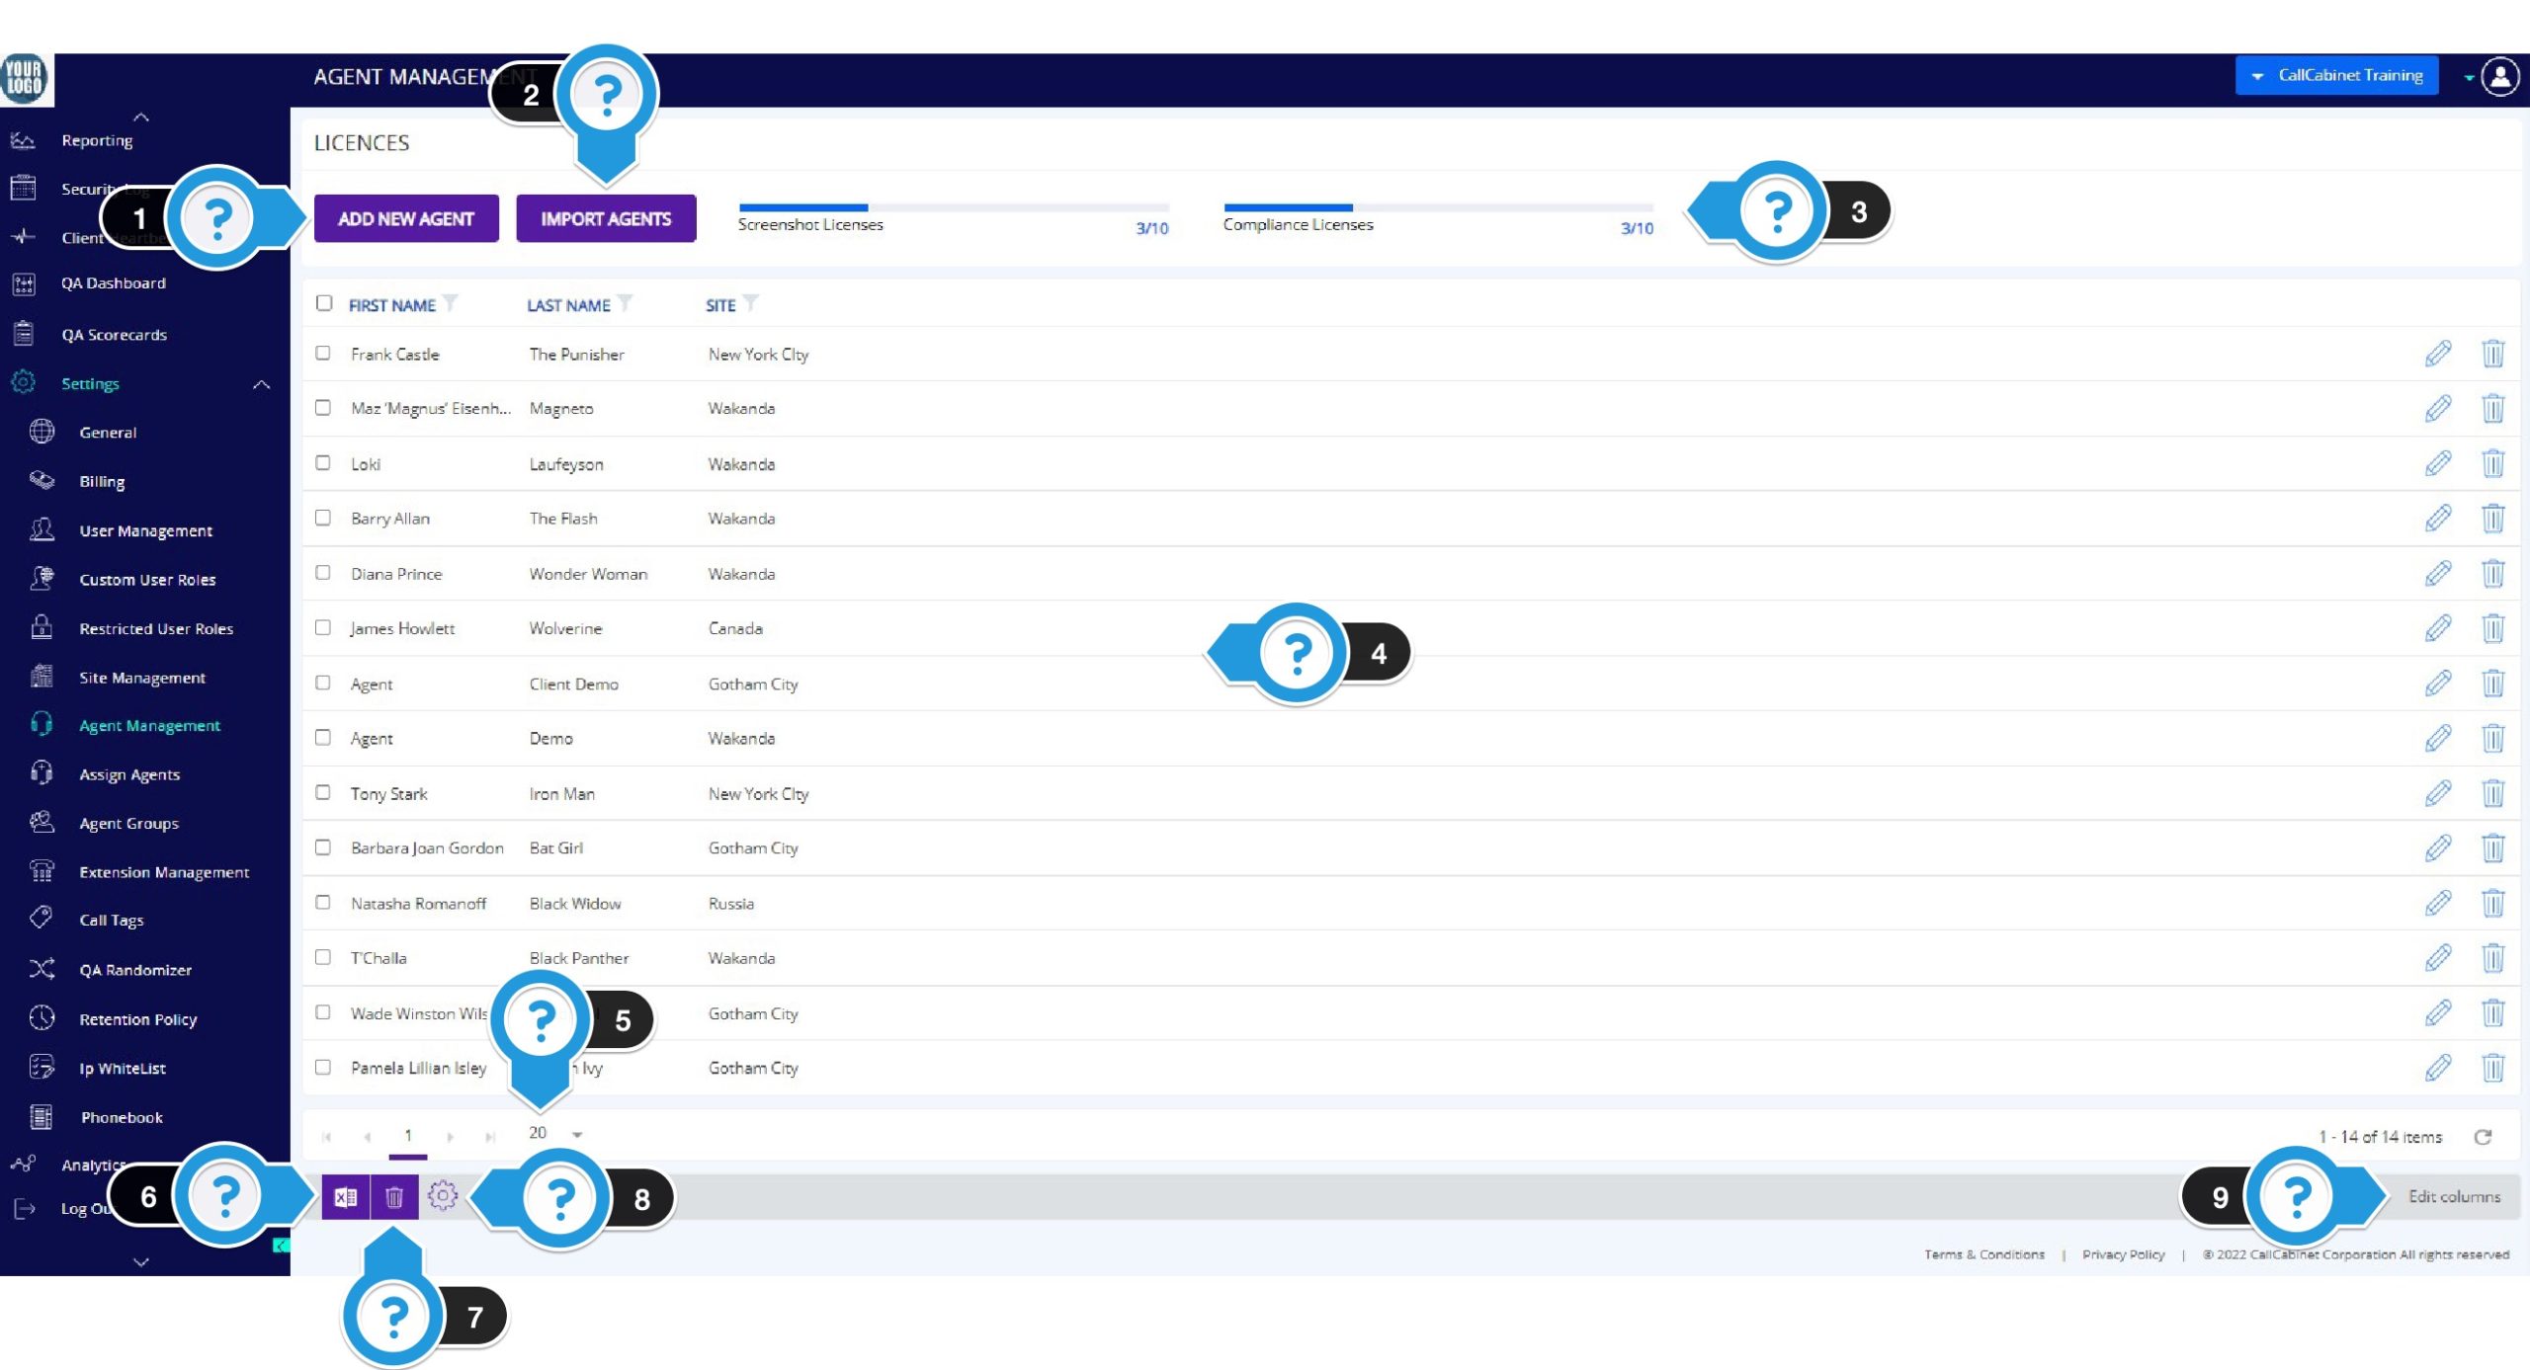Screen dimensions: 2530x1370
Task: Open Assign Agents page
Action: 129,774
